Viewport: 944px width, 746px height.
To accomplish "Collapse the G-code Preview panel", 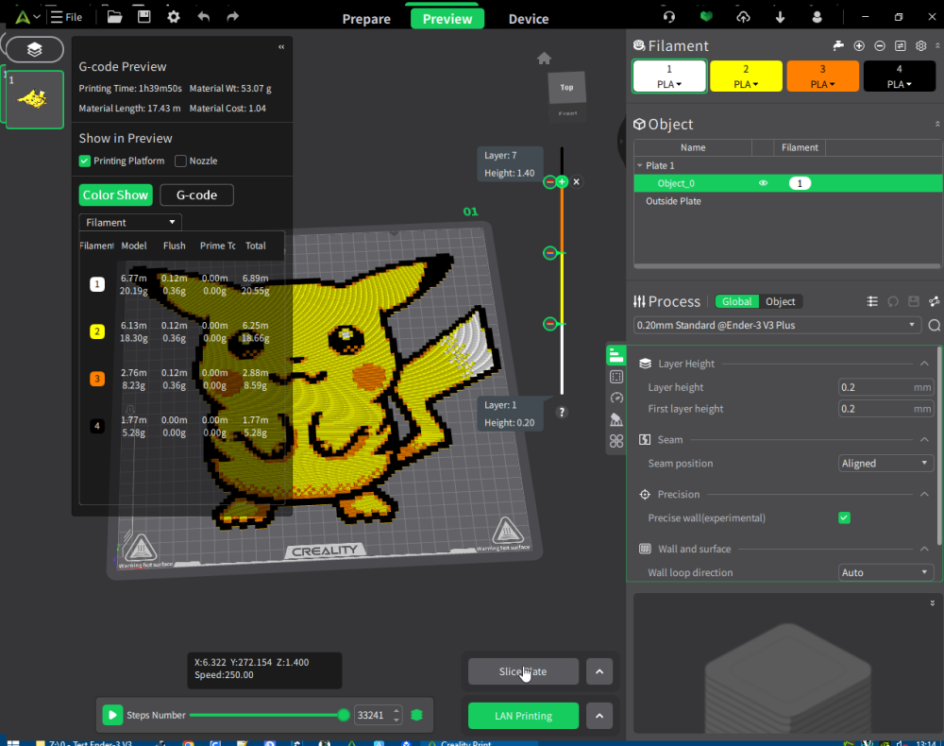I will [x=281, y=47].
